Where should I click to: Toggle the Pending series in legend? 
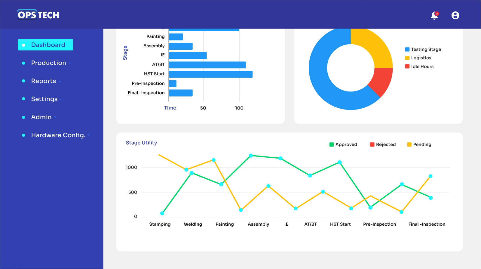click(x=419, y=144)
